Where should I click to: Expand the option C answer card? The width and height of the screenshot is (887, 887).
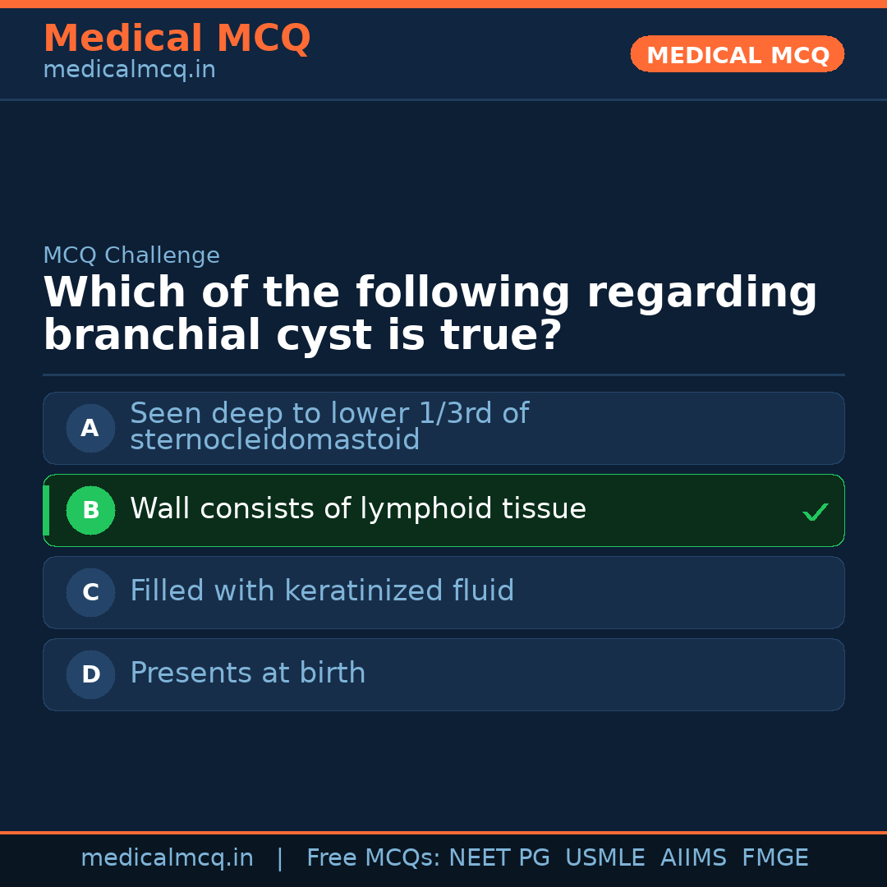443,592
